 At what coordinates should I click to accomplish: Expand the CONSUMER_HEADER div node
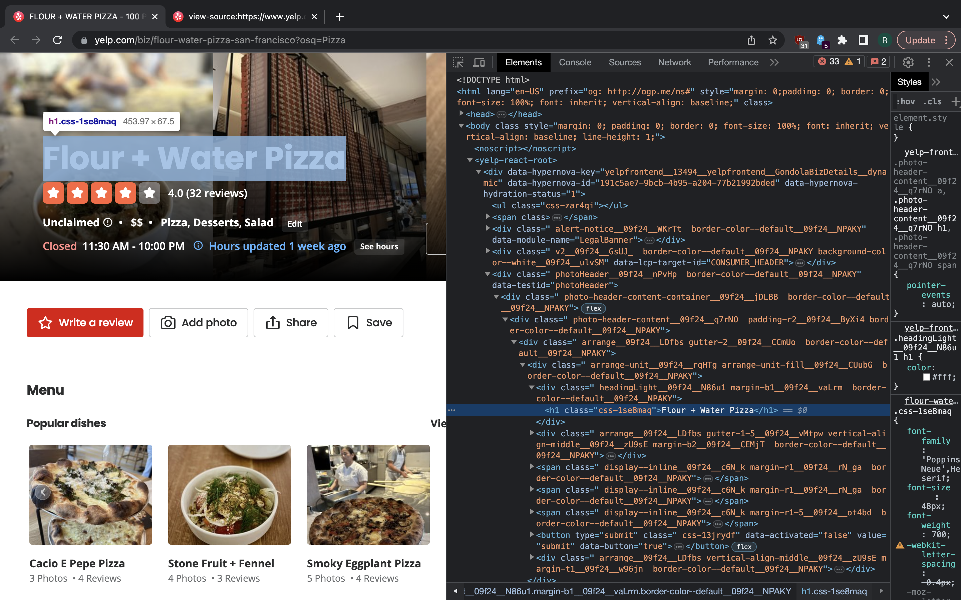[488, 251]
